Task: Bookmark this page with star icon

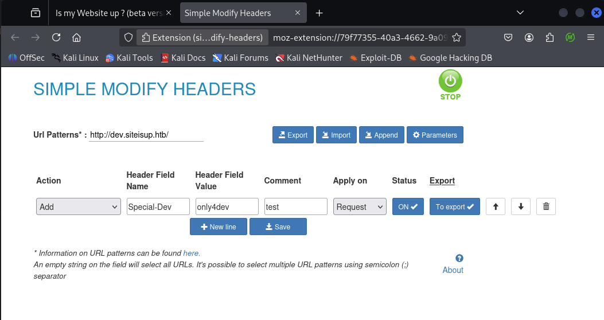Action: 457,37
